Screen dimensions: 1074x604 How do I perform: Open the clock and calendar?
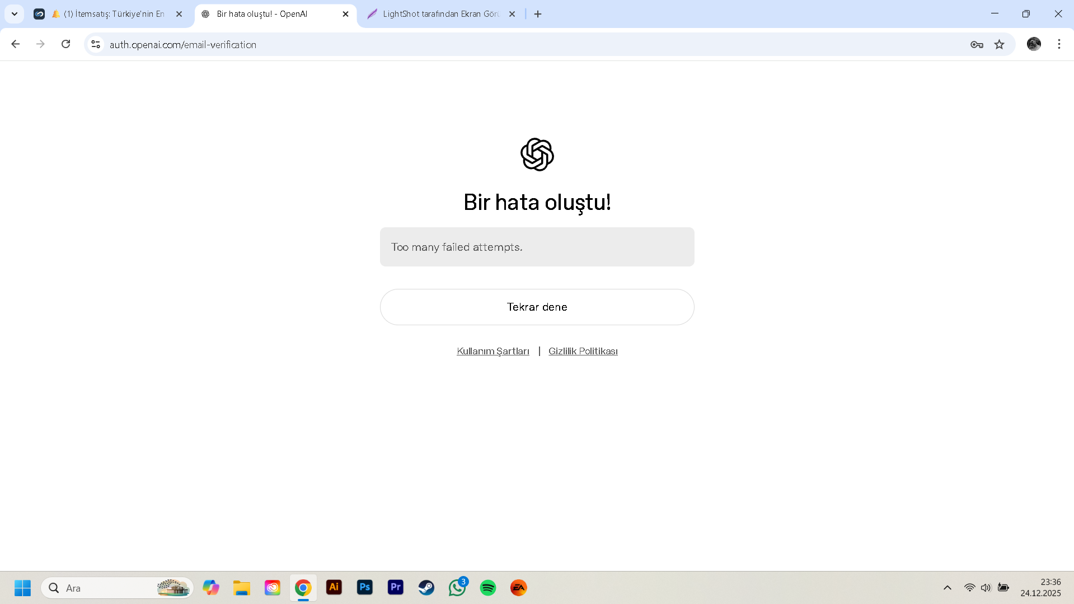coord(1040,588)
